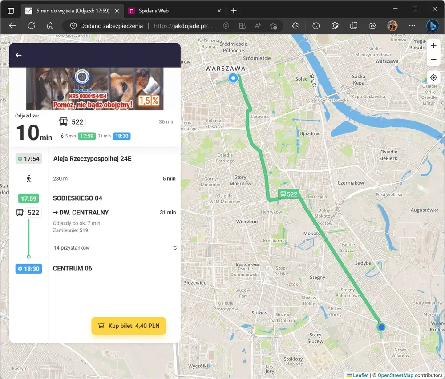Open the browser share icon
Viewport: 445px width, 379px height.
point(373,26)
